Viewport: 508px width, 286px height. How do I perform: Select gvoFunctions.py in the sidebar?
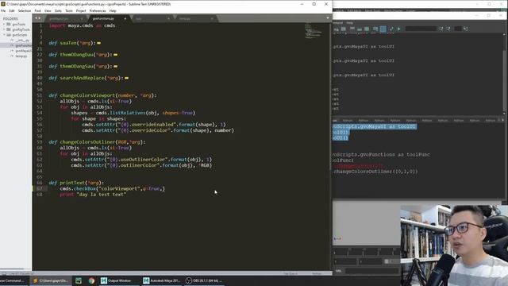coord(23,46)
